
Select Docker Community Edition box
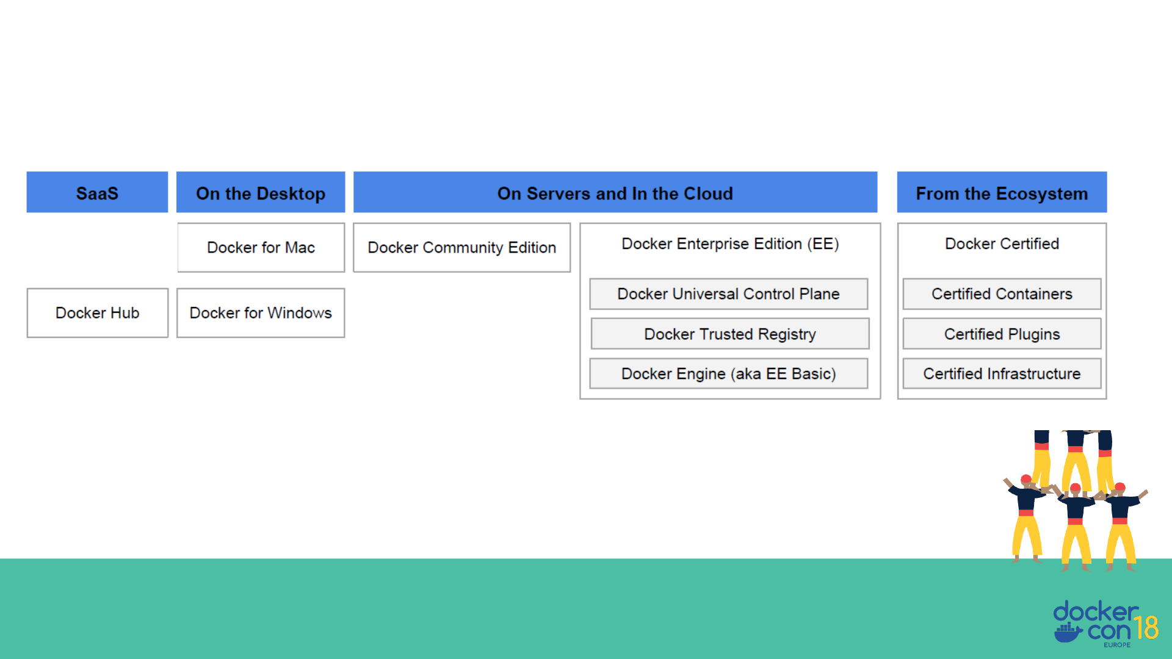point(461,248)
